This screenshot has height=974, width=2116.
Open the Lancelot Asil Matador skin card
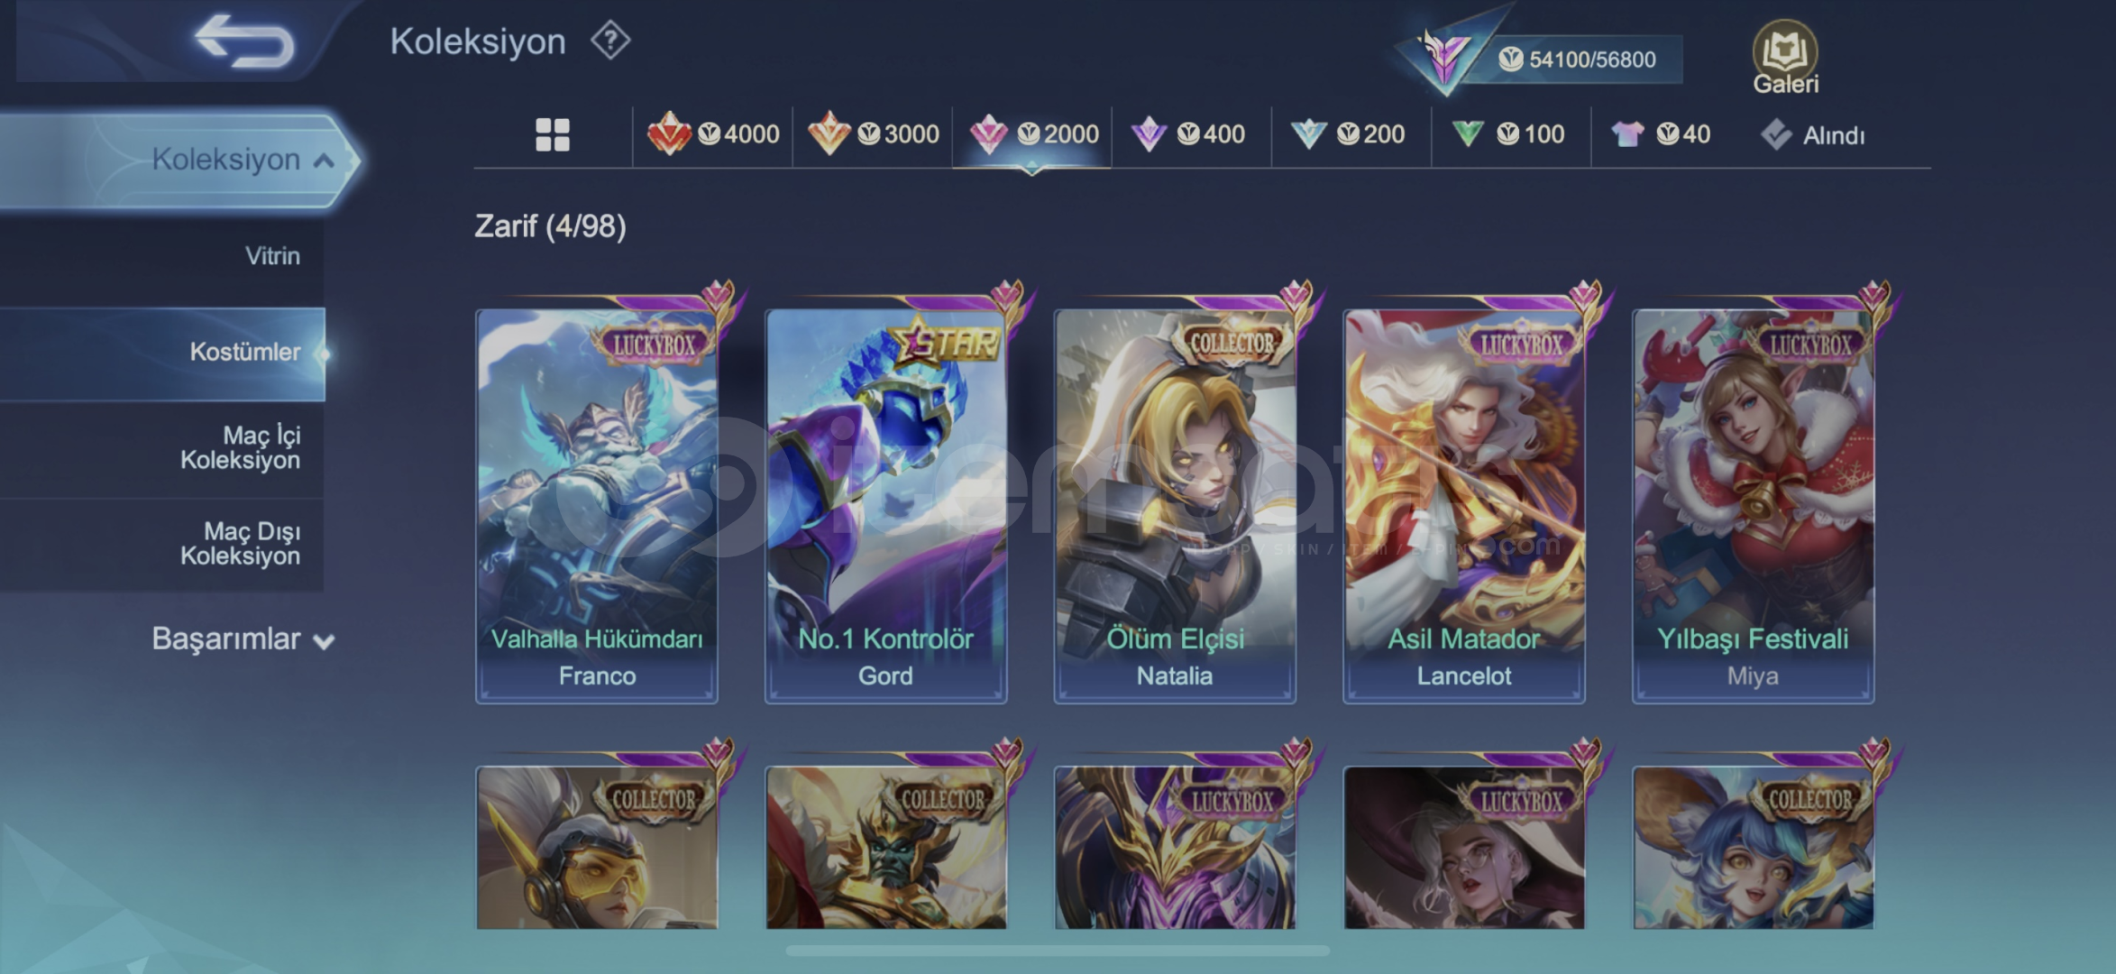1463,505
